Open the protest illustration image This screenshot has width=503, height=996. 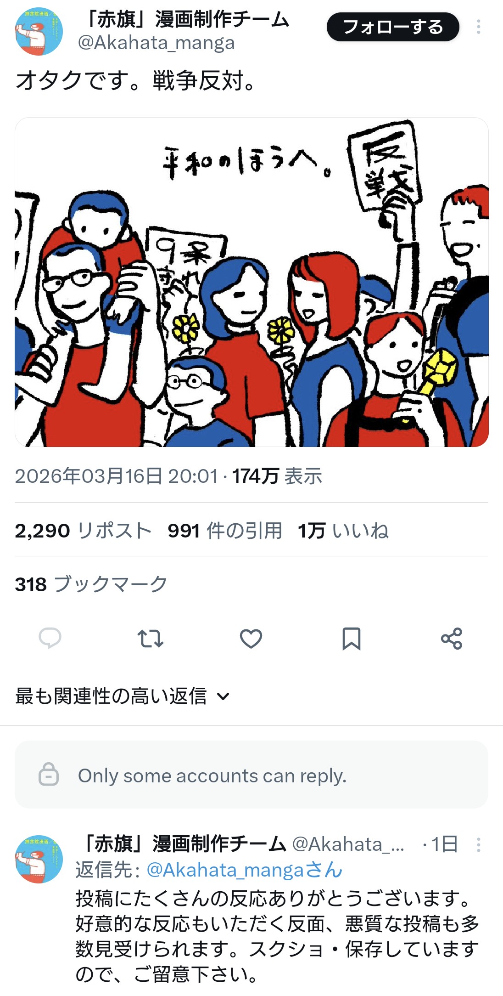251,282
